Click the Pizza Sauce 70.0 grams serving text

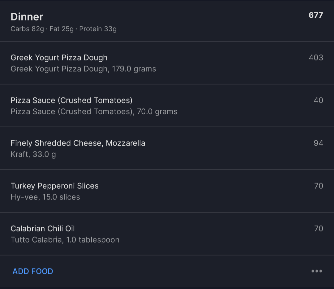click(x=94, y=112)
